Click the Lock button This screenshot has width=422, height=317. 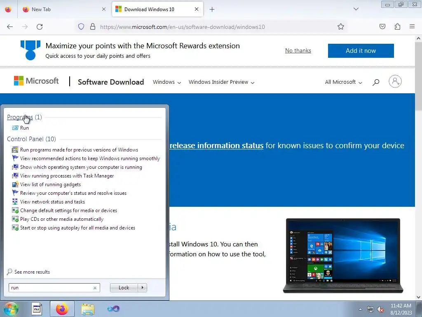pos(124,288)
